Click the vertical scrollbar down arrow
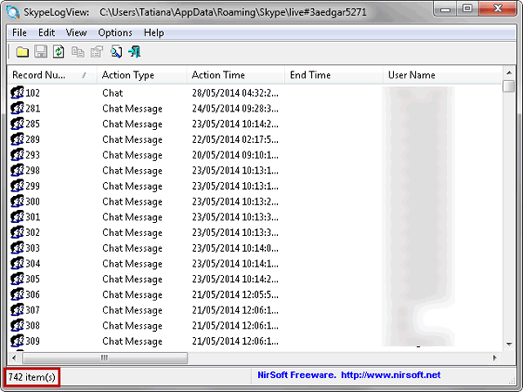Screen dimensions: 523x392 509,344
